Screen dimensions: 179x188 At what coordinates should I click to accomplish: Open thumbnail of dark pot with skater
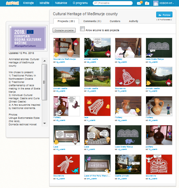pyautogui.click(x=128, y=48)
